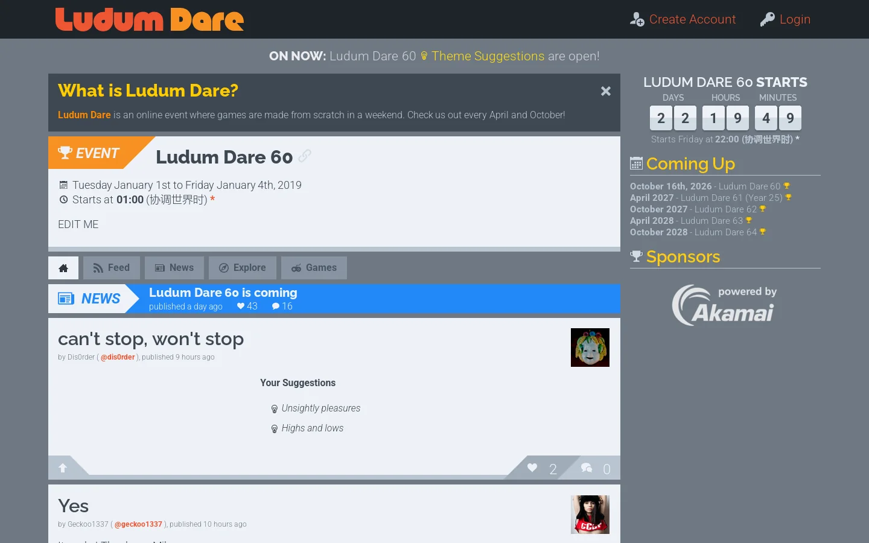Open the Theme Suggestions link

click(488, 56)
